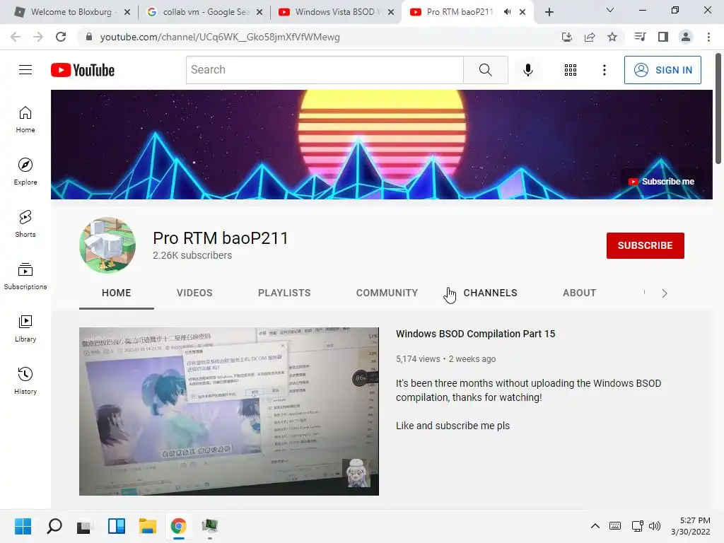
Task: Click the install/download icon in address bar
Action: click(567, 37)
